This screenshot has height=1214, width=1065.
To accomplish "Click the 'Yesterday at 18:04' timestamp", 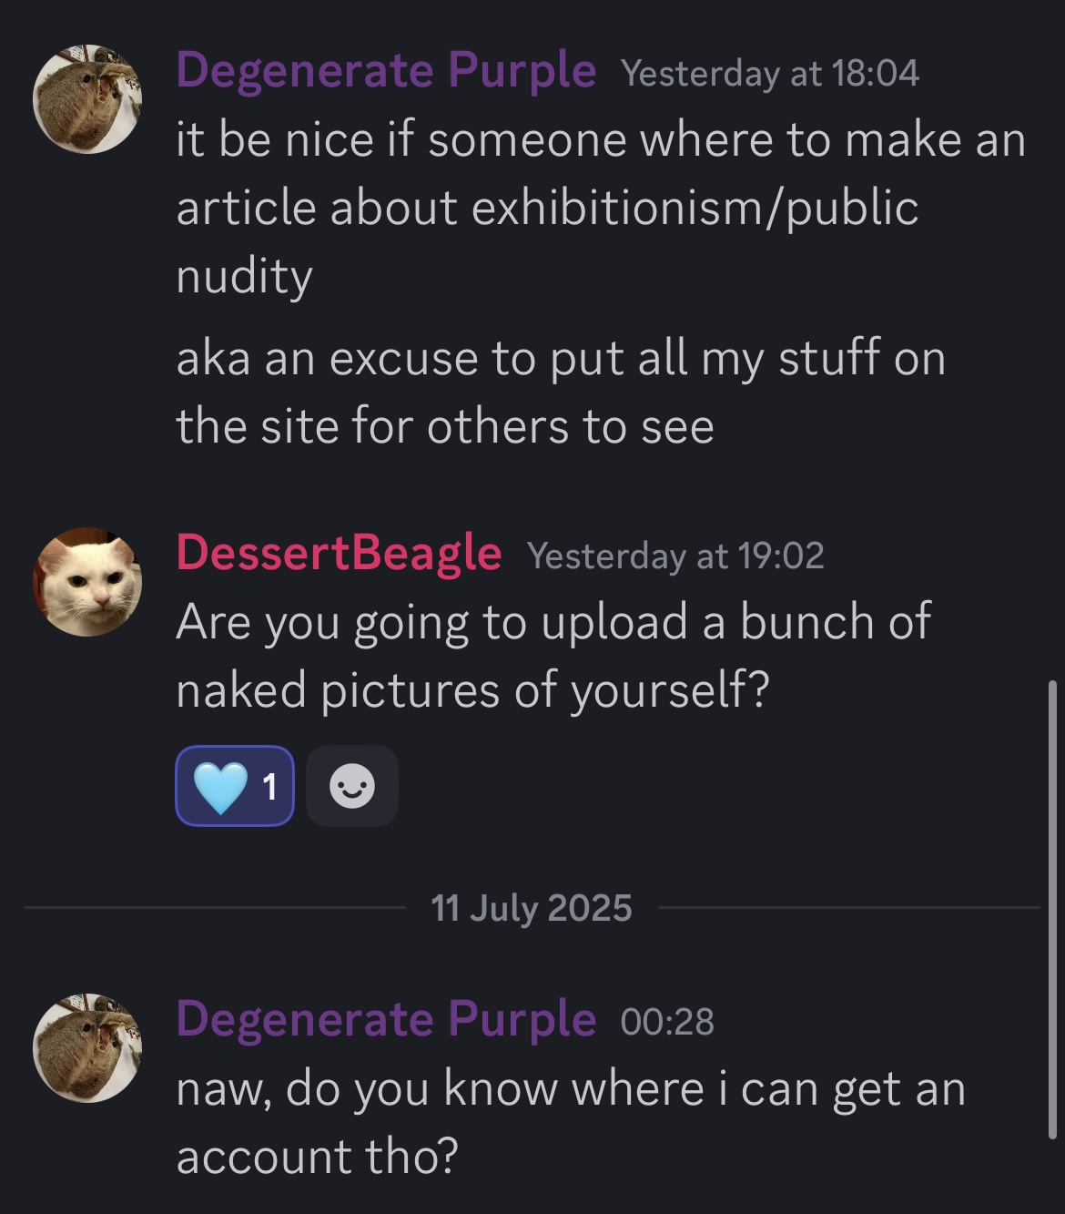I will click(x=770, y=74).
